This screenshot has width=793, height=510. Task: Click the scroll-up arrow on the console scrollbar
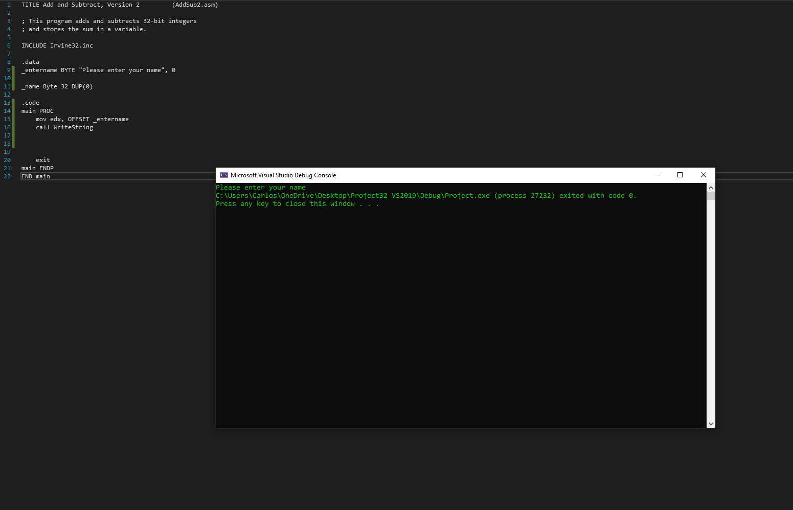(x=711, y=187)
